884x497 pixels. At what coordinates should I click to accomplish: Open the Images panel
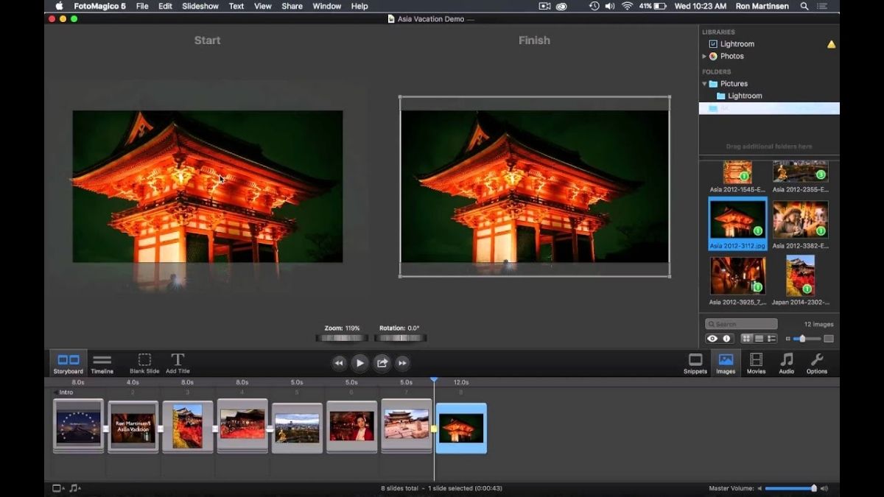pyautogui.click(x=726, y=363)
